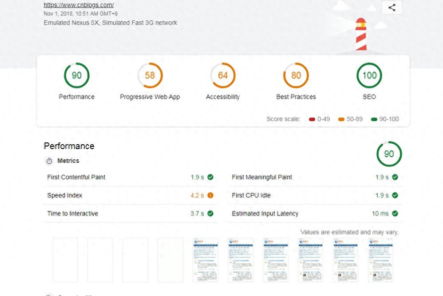443x296 pixels.
Task: Expand the Time to Interactive row
Action: point(72,213)
